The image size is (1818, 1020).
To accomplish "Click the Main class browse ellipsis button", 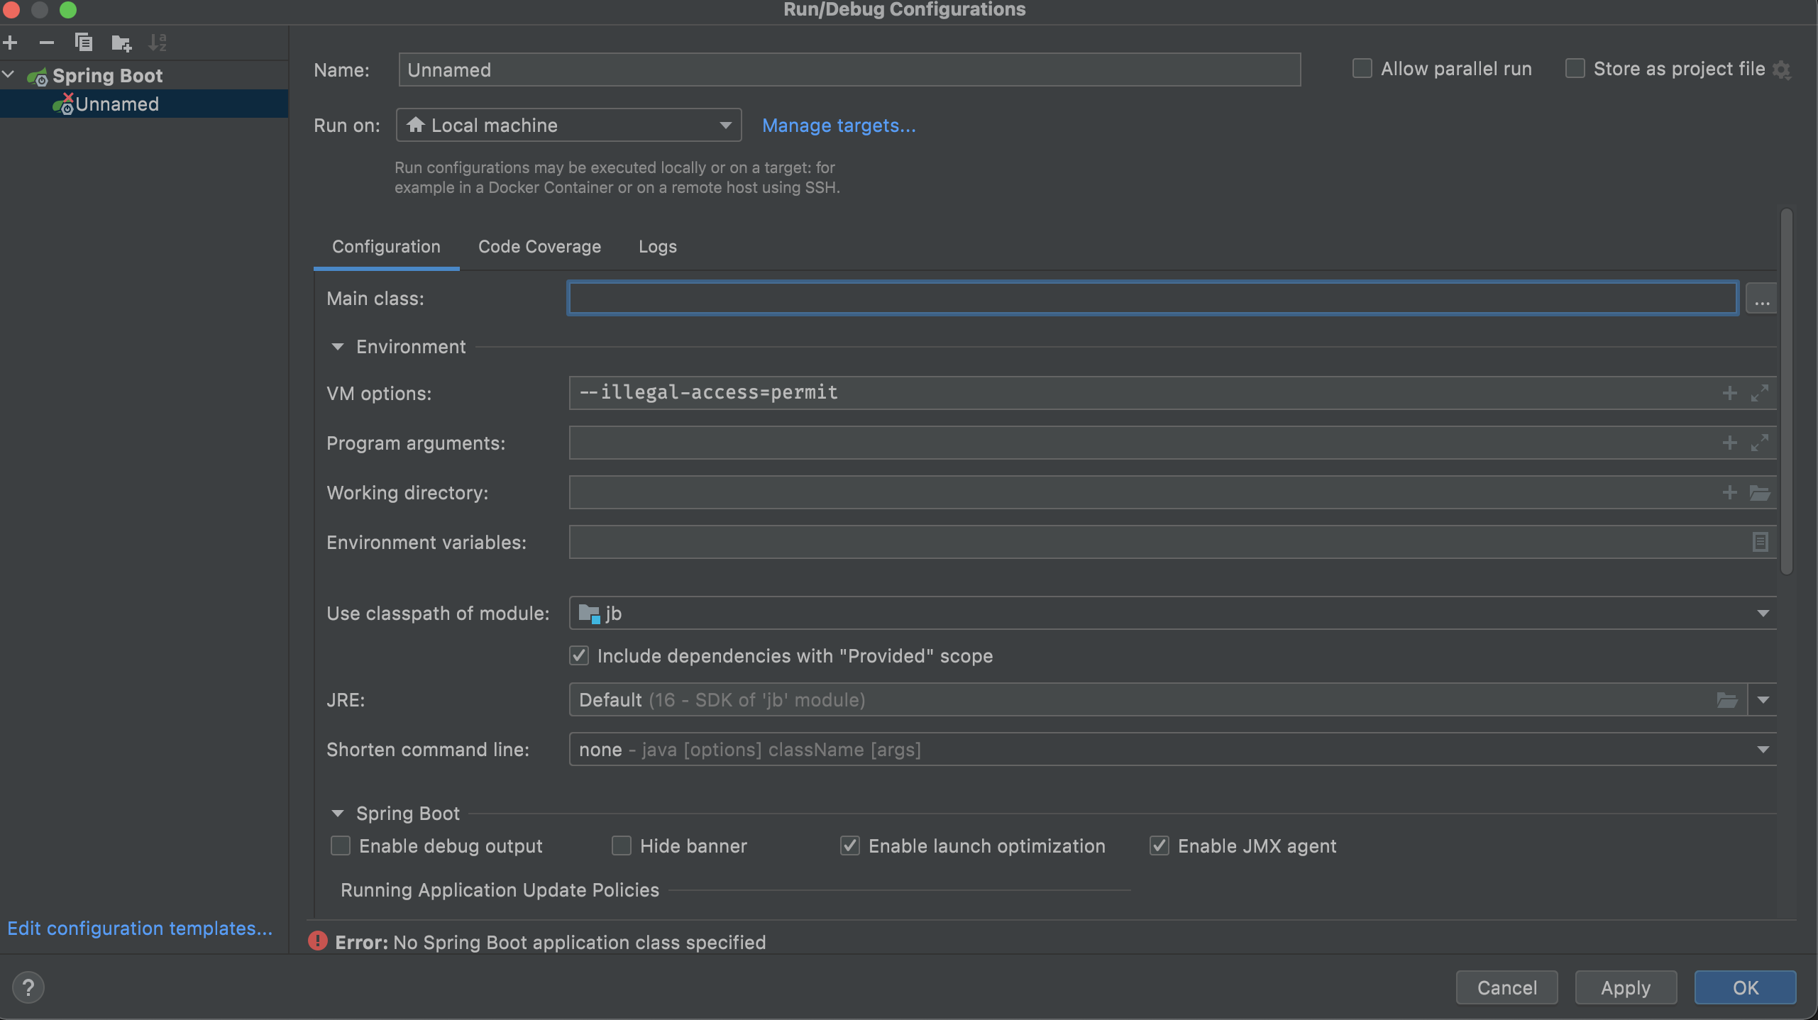I will click(x=1761, y=299).
